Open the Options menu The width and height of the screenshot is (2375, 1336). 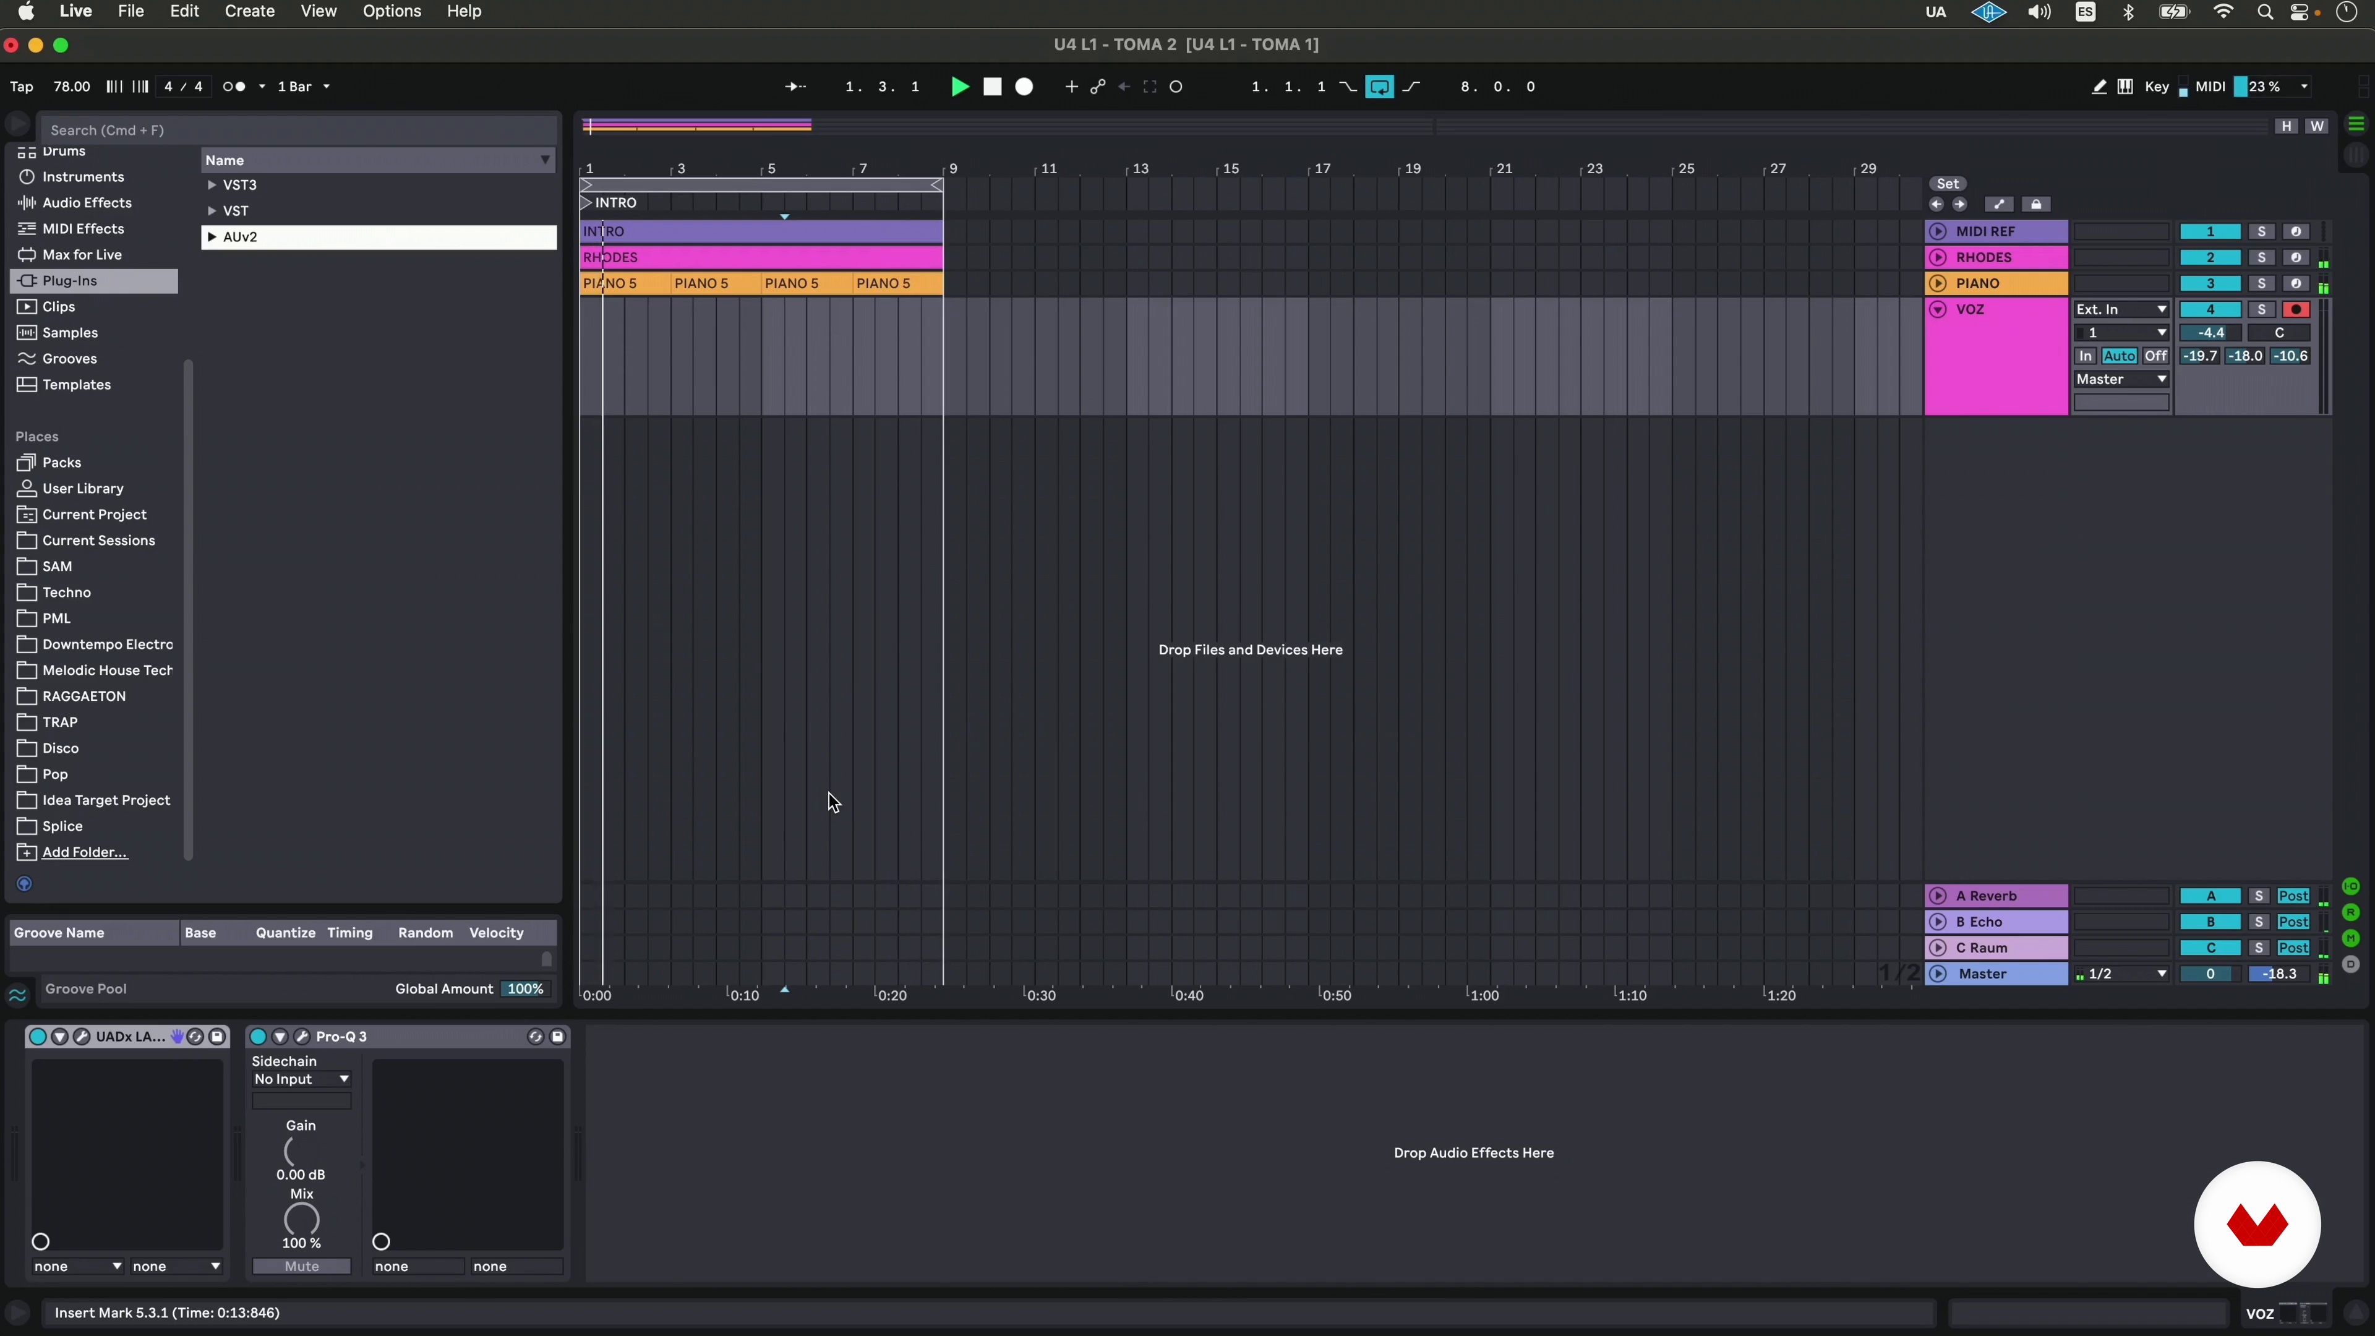pos(391,11)
